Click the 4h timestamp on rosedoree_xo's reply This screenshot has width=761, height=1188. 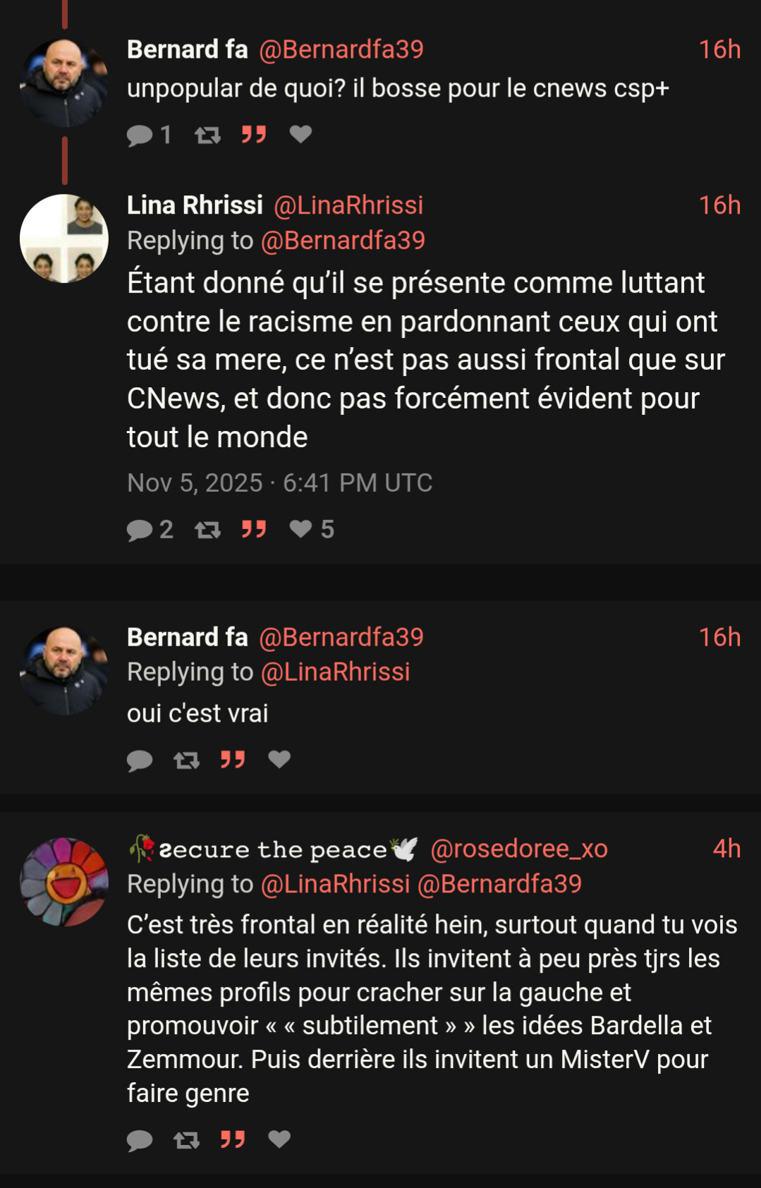click(x=726, y=849)
